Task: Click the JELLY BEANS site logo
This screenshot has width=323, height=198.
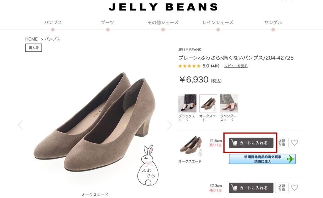Action: (163, 7)
